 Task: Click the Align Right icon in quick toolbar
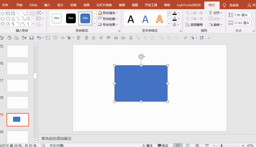[x=86, y=38]
